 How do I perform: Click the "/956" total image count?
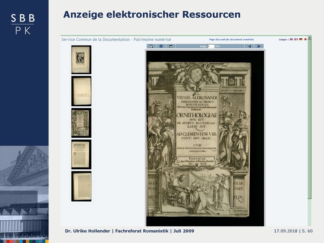pyautogui.click(x=217, y=46)
